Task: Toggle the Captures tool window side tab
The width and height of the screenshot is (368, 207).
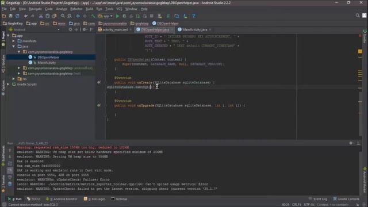Action: [x=3, y=87]
